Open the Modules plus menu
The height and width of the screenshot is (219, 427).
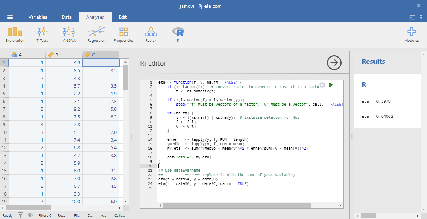pos(412,34)
